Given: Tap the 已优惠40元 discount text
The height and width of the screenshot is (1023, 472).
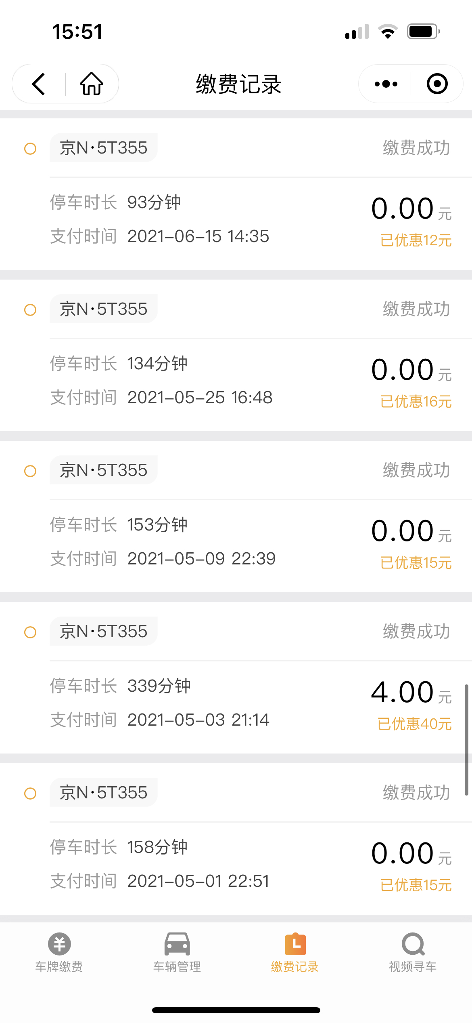Looking at the screenshot, I should click(414, 724).
